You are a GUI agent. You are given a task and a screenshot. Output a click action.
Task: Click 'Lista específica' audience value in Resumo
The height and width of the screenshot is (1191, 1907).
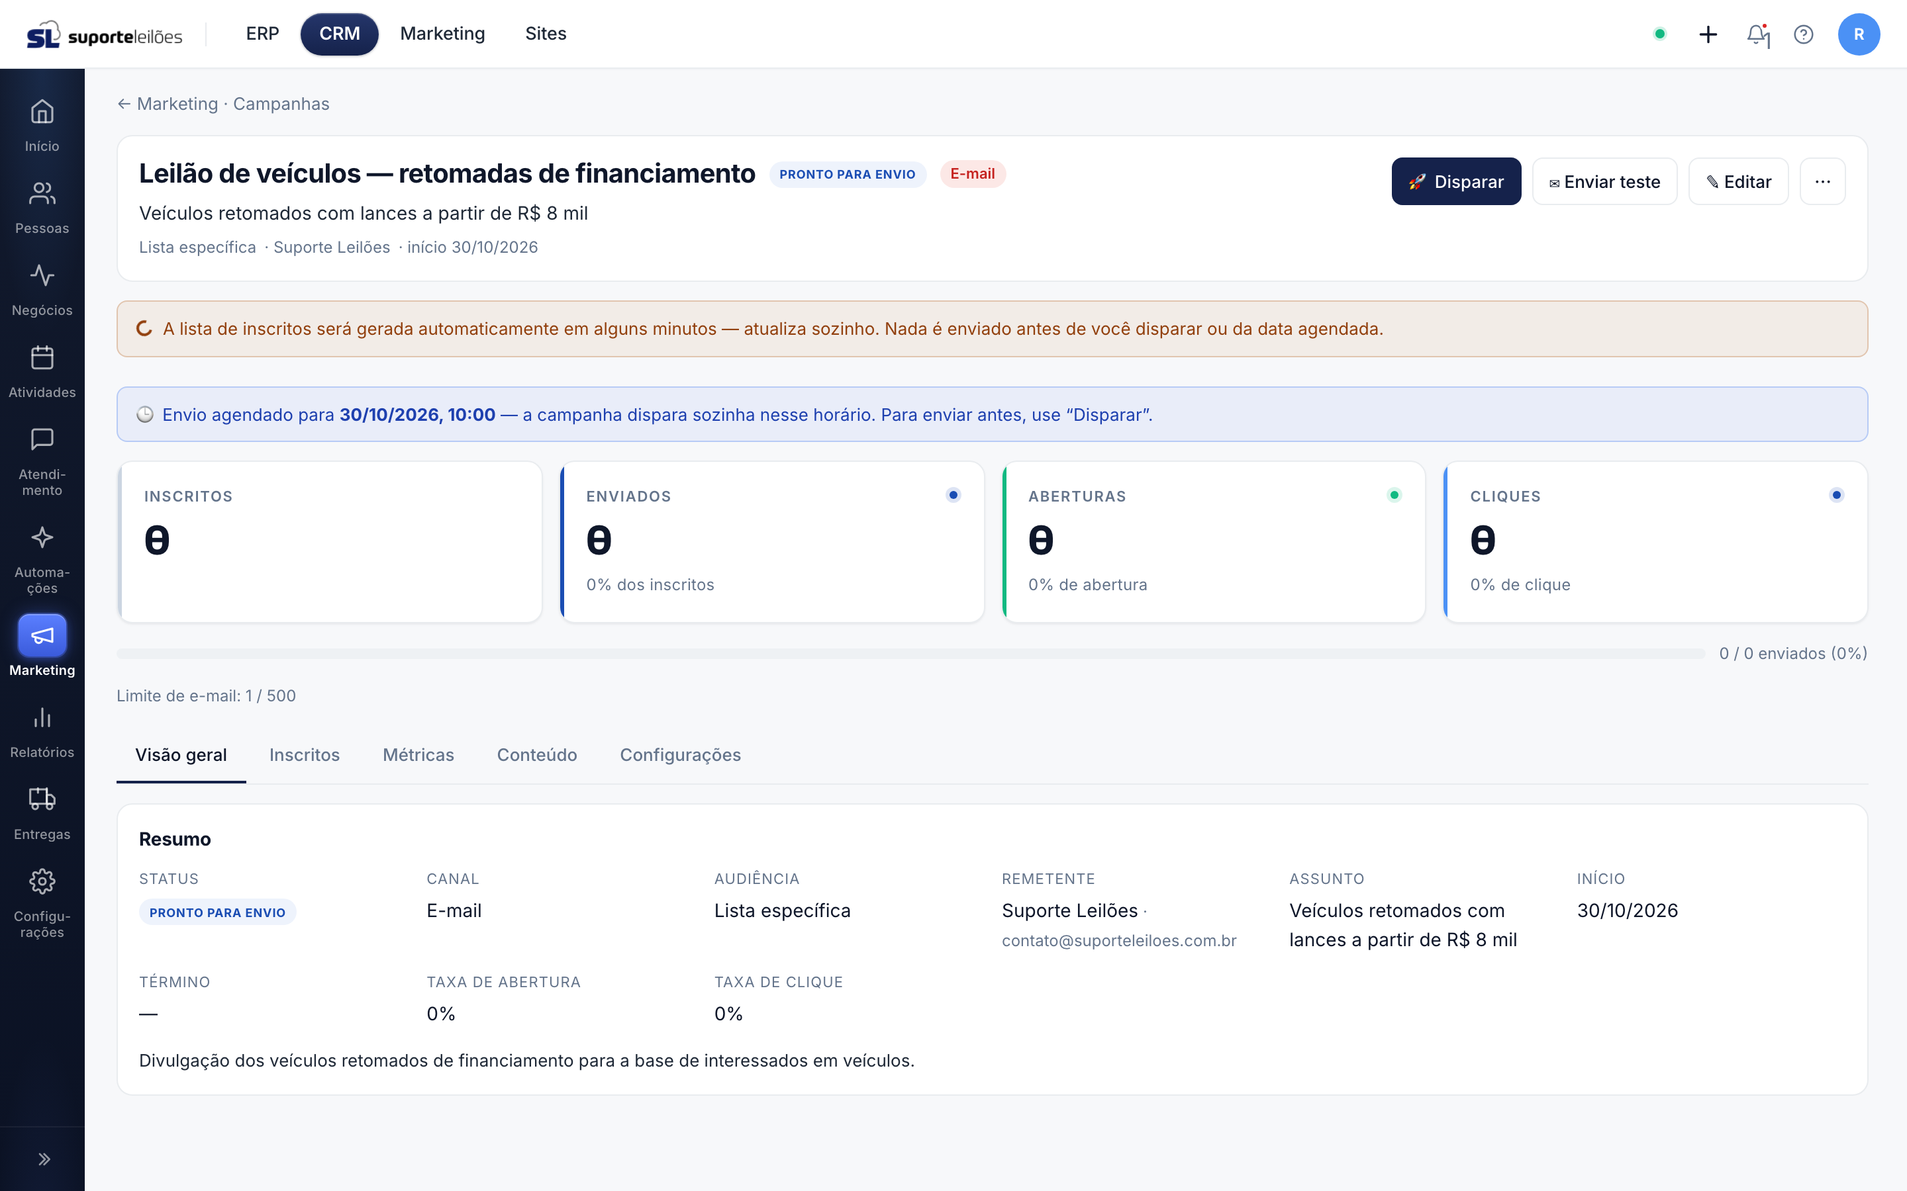pos(782,910)
